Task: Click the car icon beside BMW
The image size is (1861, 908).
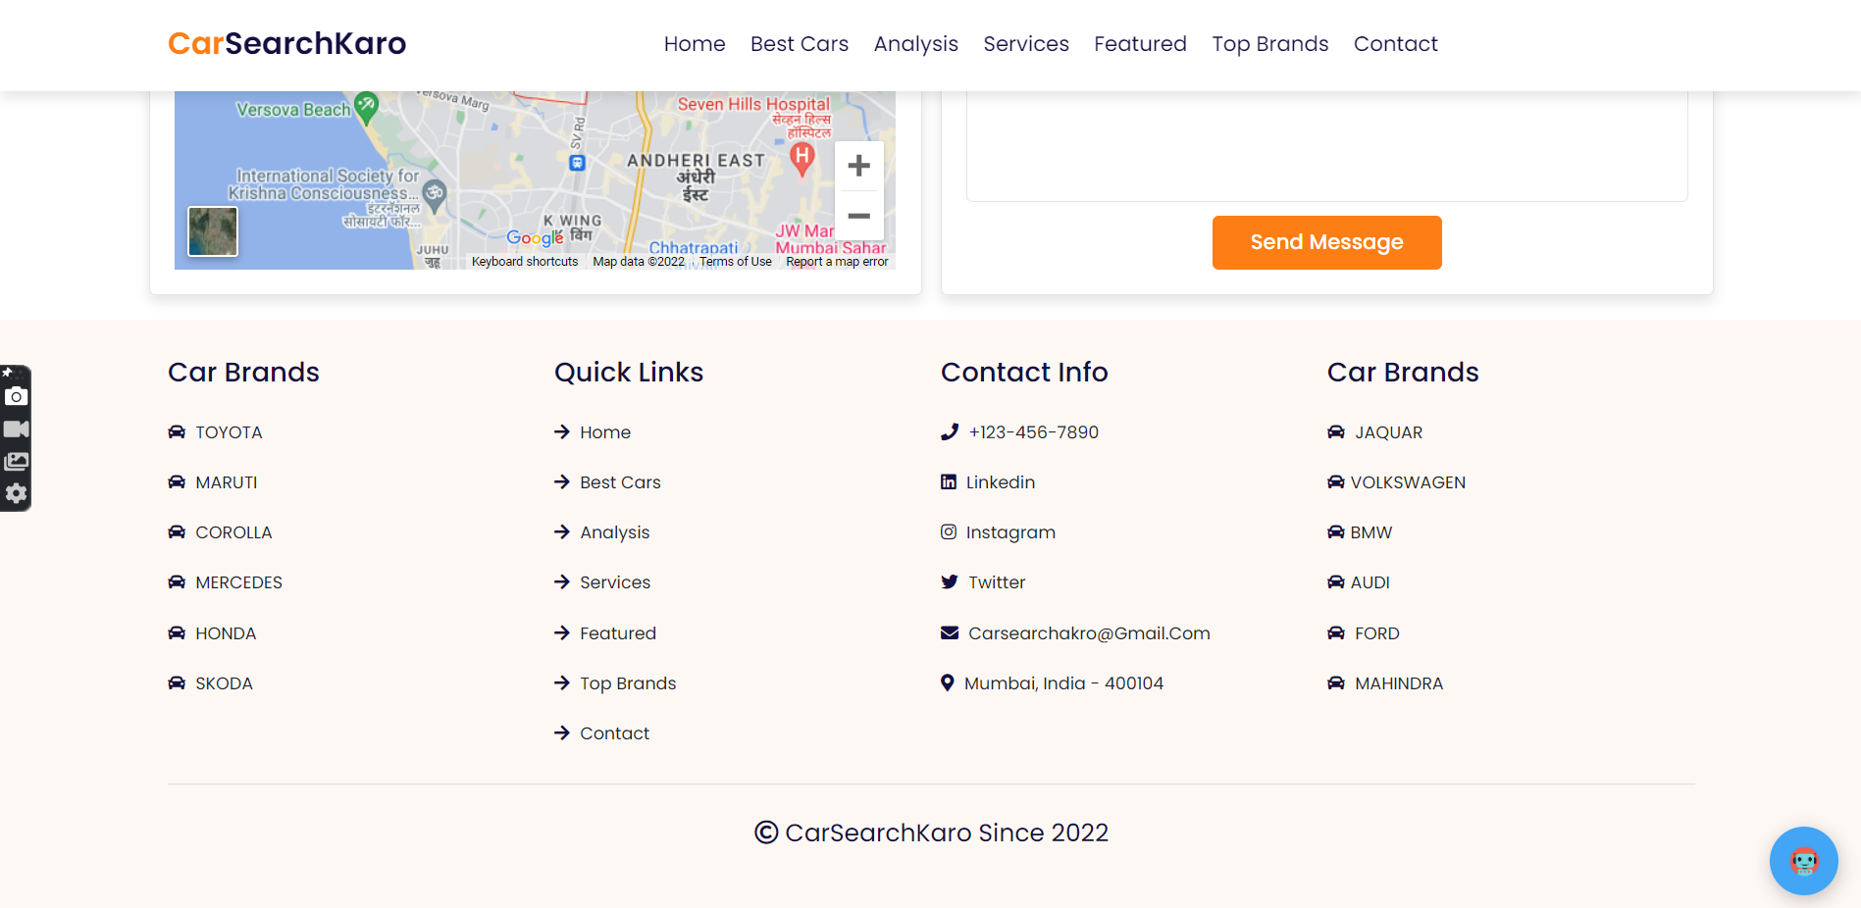Action: [x=1336, y=531]
